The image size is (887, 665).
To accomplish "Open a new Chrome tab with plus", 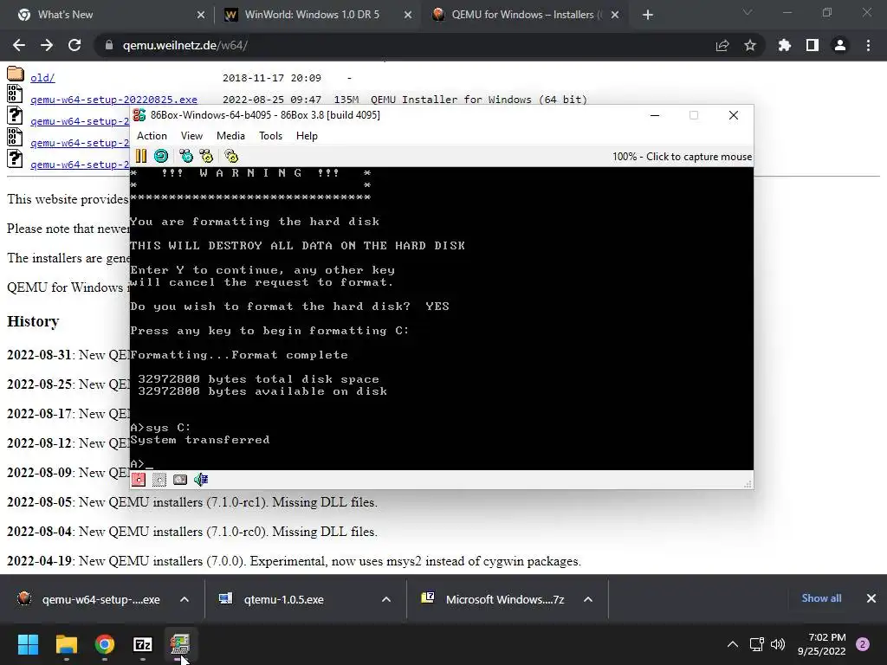I will pyautogui.click(x=648, y=15).
